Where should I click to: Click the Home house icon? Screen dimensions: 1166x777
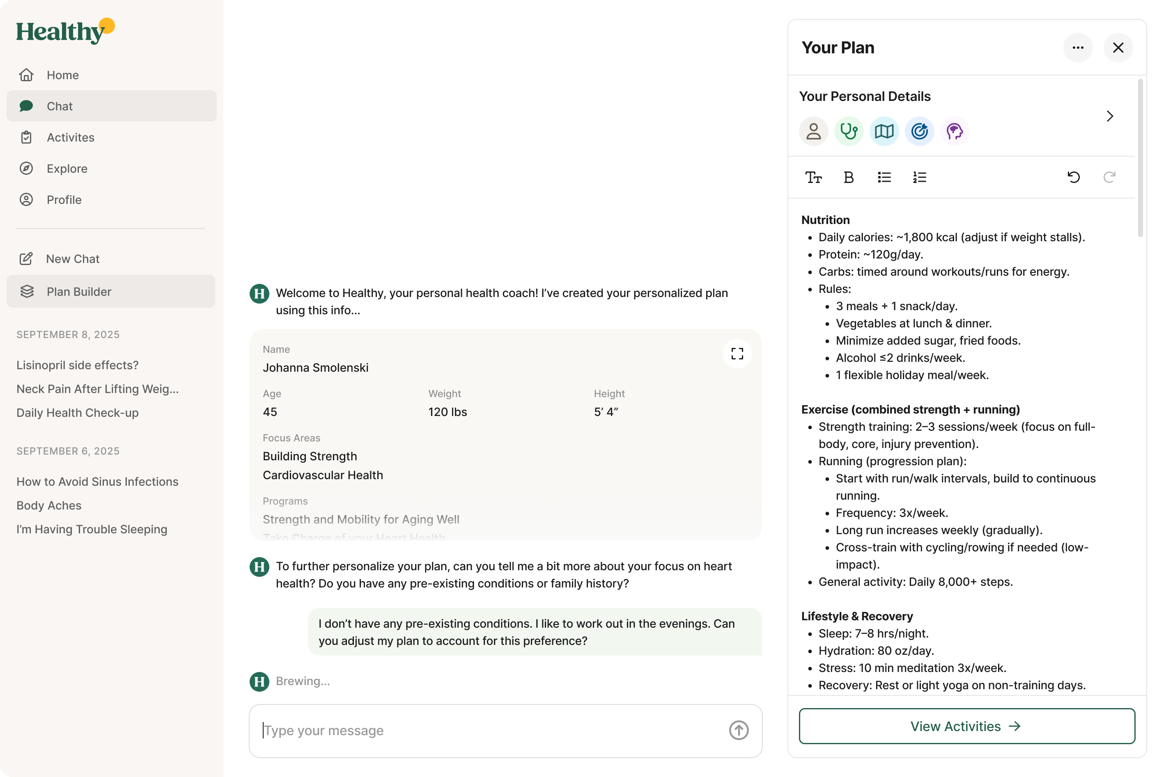click(26, 75)
